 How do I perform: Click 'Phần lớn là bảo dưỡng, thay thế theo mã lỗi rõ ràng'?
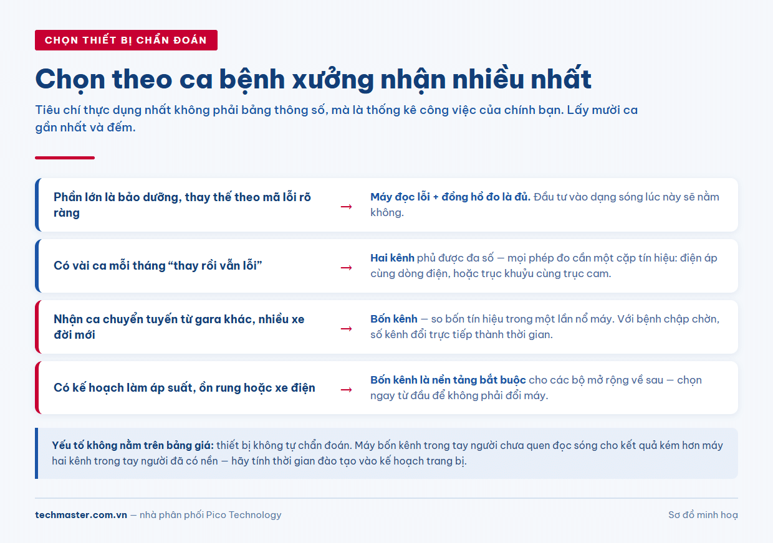coord(183,205)
